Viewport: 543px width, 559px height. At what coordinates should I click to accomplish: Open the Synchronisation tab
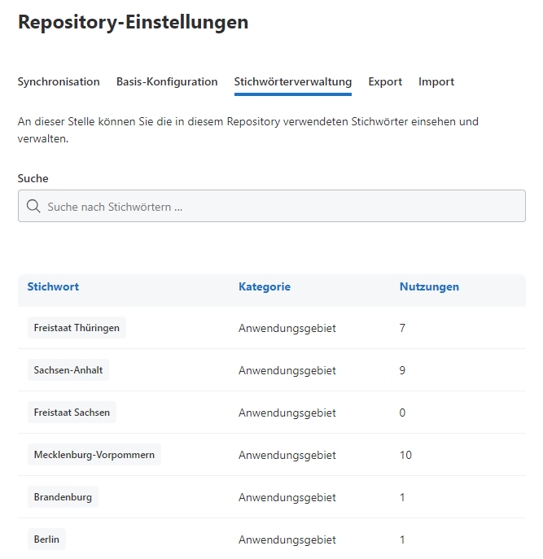59,82
